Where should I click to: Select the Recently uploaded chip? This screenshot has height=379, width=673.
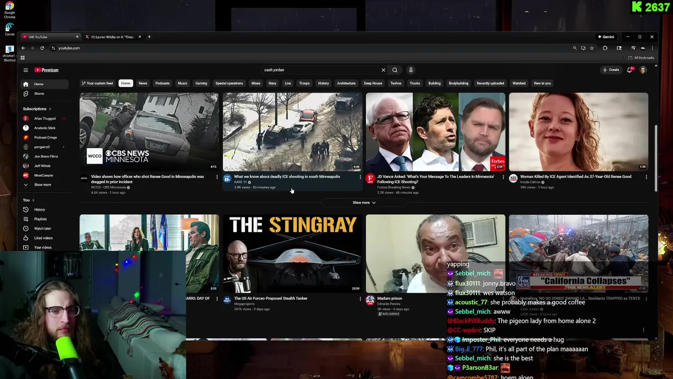coord(490,83)
